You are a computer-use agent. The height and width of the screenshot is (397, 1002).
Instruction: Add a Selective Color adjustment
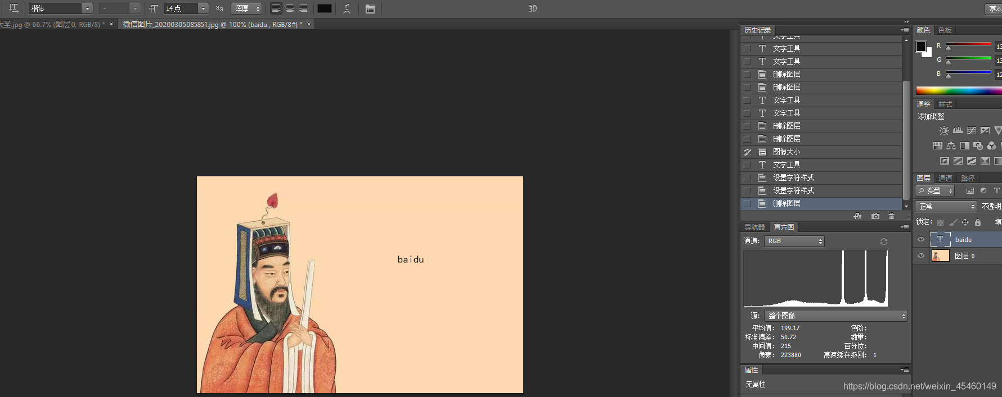coord(985,161)
